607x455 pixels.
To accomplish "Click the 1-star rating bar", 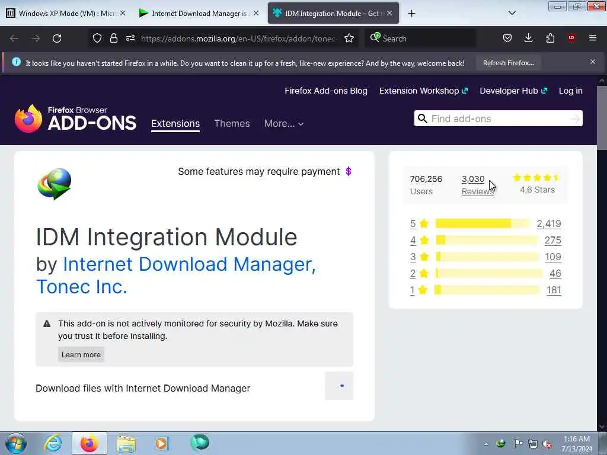I will (x=487, y=290).
